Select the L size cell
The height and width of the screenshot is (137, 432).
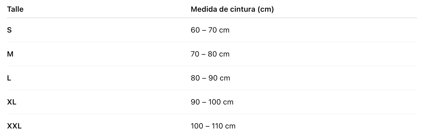[9, 78]
